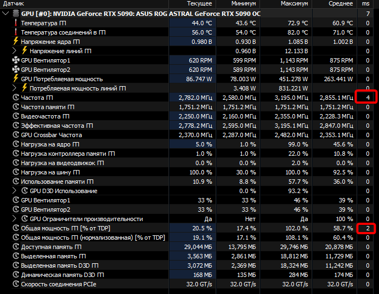Select Общая мощность ГП (нормализованная) row label
The height and width of the screenshot is (294, 379).
click(x=93, y=238)
